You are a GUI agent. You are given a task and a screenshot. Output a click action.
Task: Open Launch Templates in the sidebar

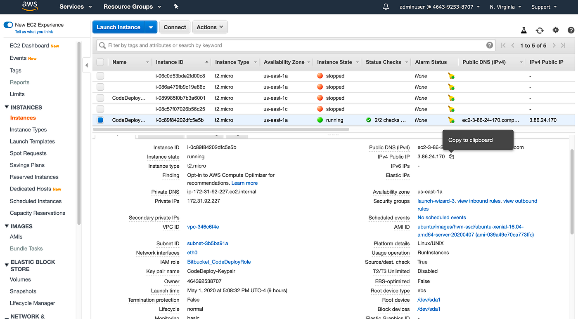click(32, 141)
